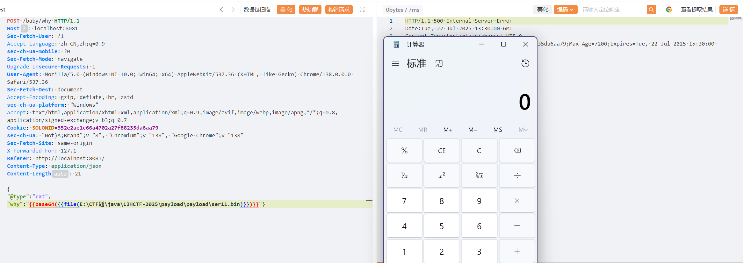
Task: Click the question mark beside Host
Action: (x=24, y=28)
